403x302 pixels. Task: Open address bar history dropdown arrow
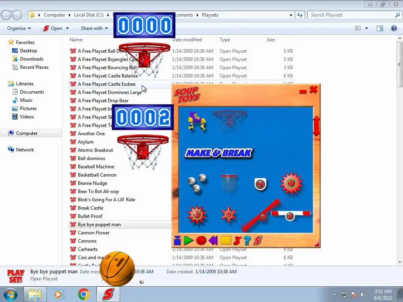(291, 15)
